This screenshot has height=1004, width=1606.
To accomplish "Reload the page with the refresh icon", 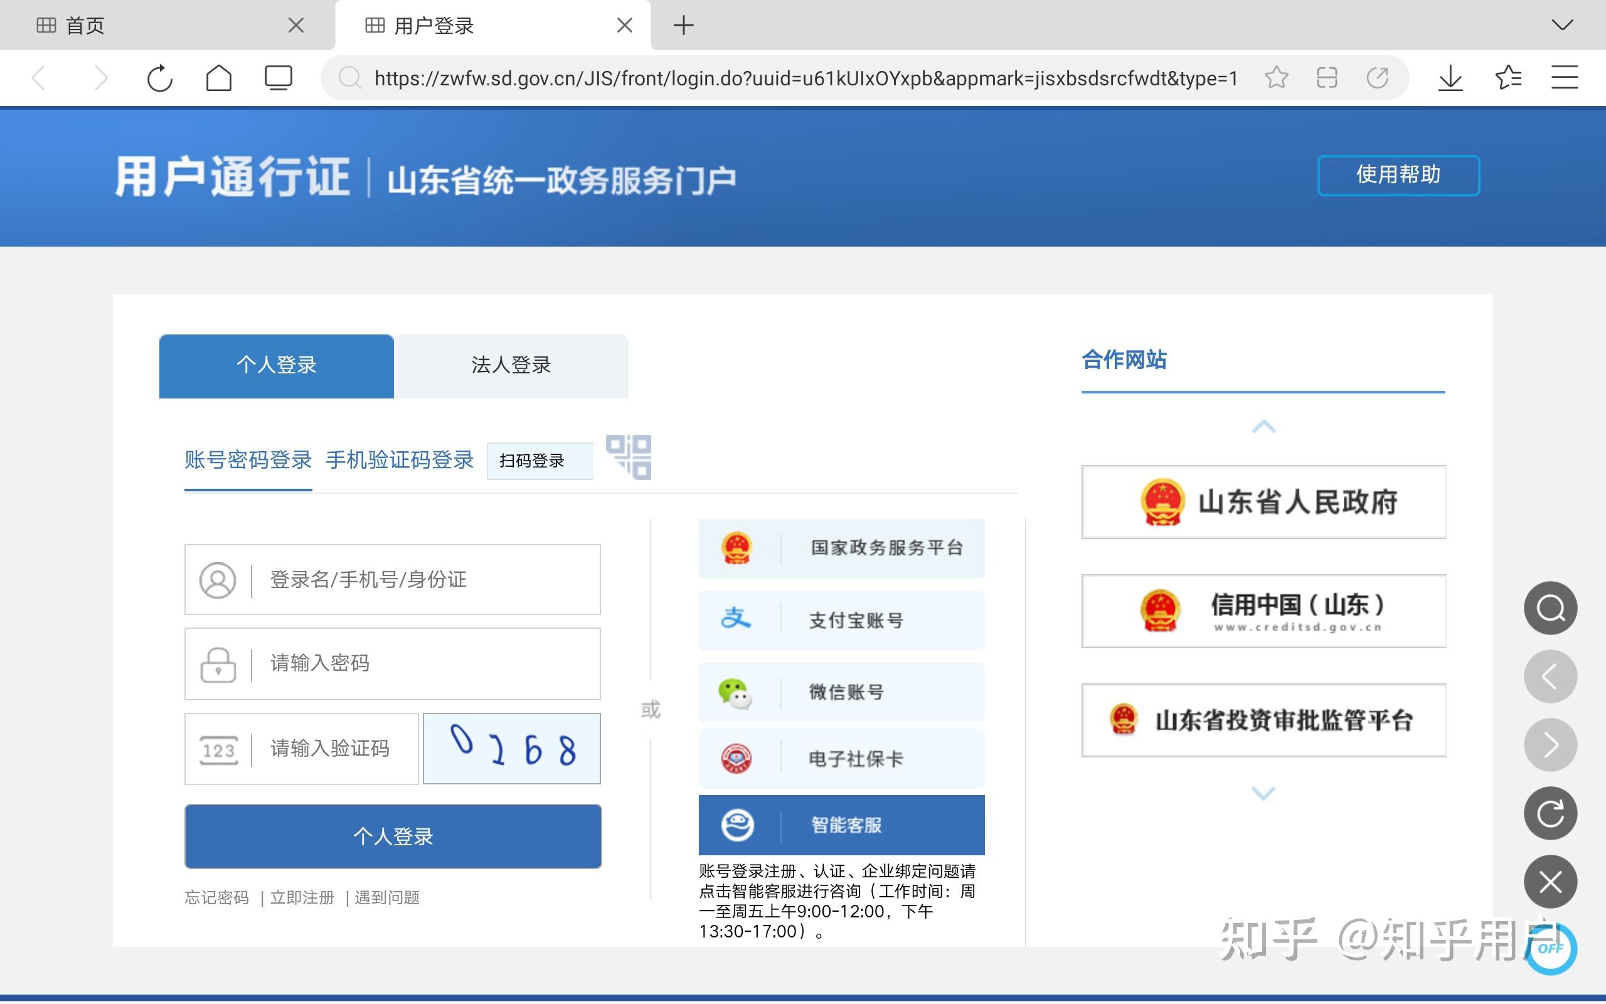I will point(159,78).
